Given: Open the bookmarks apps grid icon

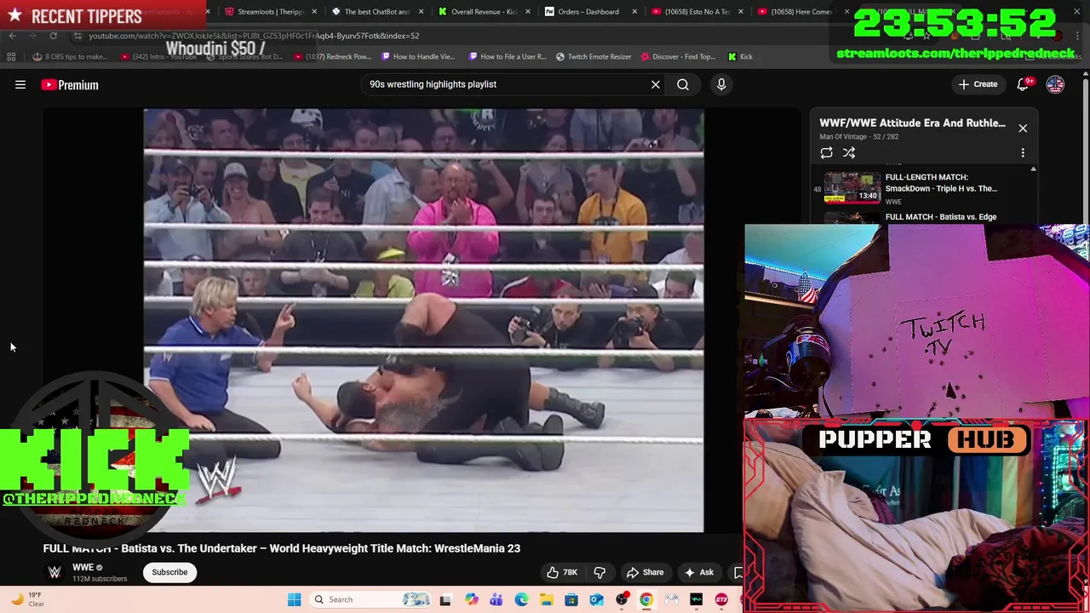Looking at the screenshot, I should (11, 56).
